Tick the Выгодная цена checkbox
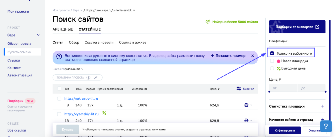 [272, 68]
